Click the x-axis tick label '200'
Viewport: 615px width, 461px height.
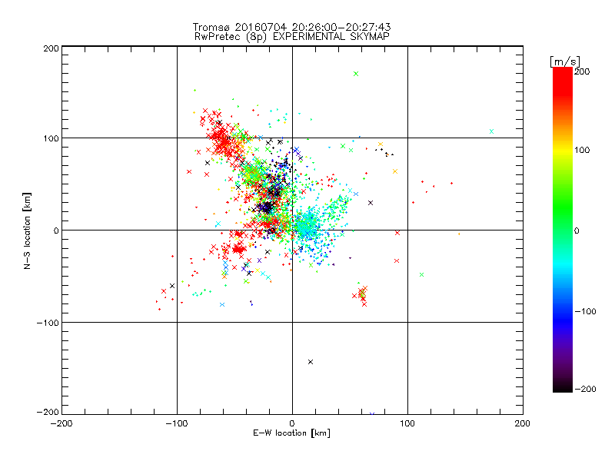[523, 424]
